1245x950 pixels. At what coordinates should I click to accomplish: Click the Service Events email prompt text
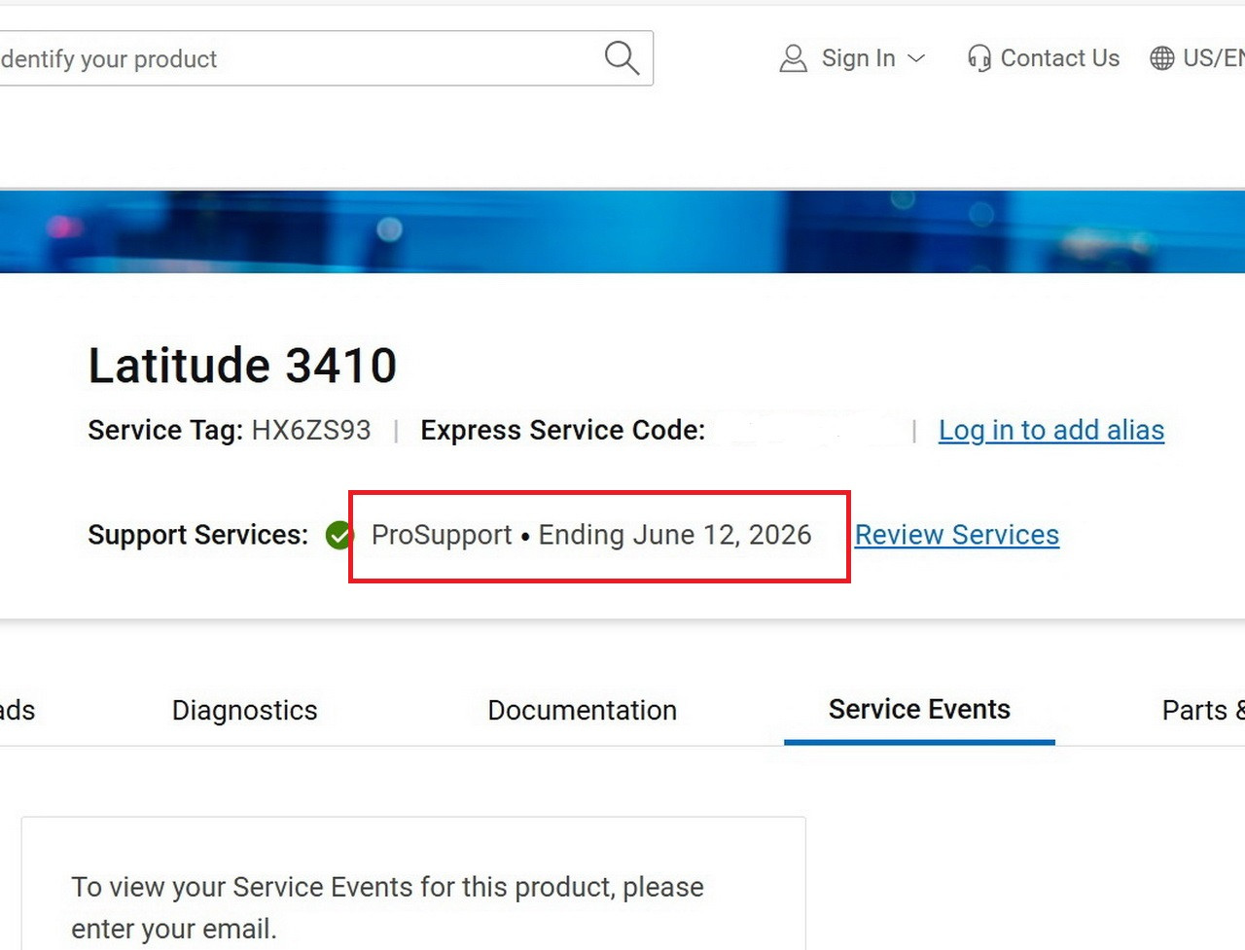pyautogui.click(x=387, y=907)
